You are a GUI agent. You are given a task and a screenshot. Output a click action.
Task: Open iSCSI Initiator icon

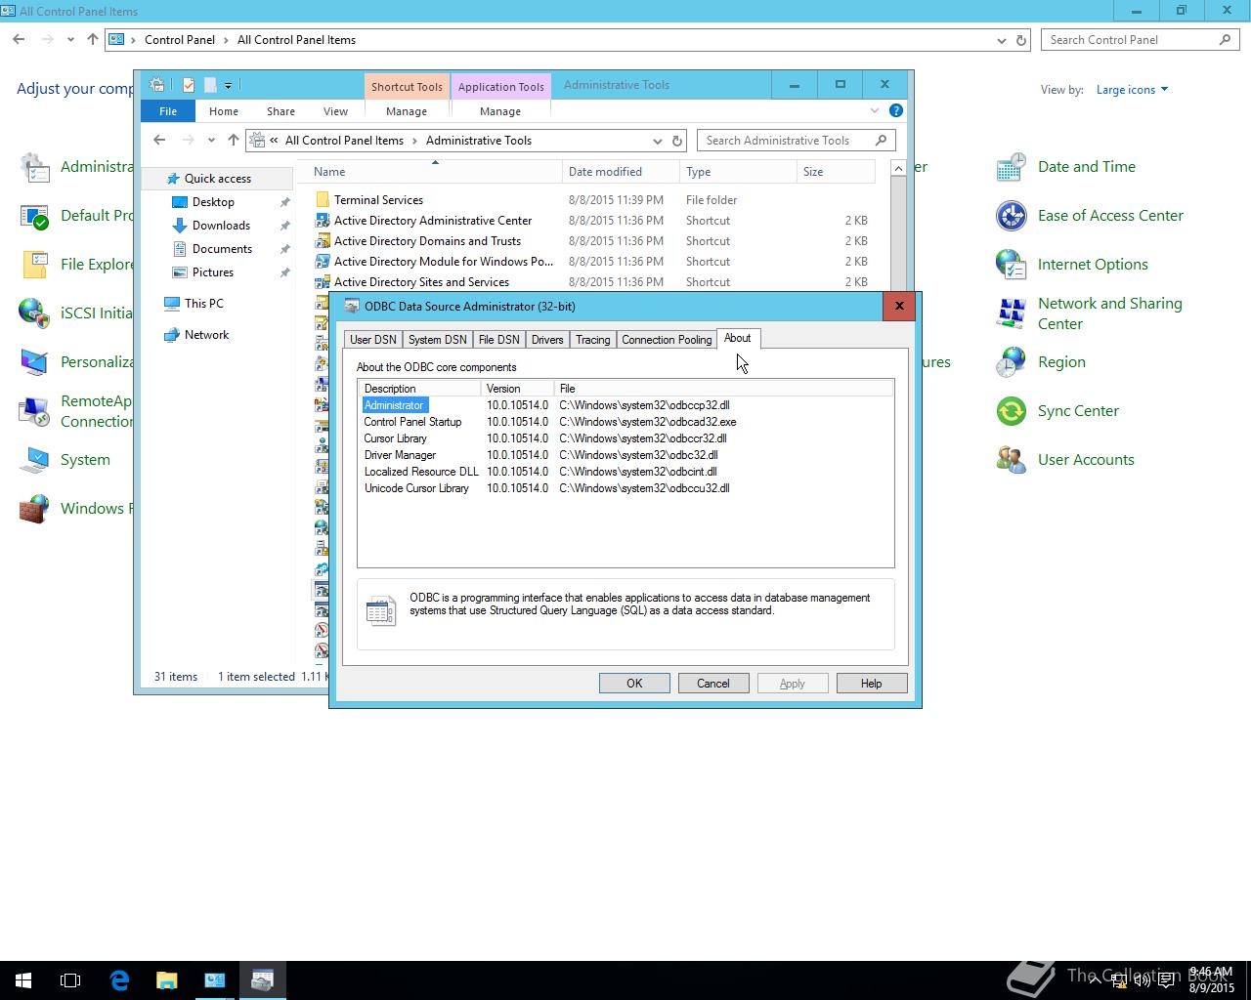[34, 313]
